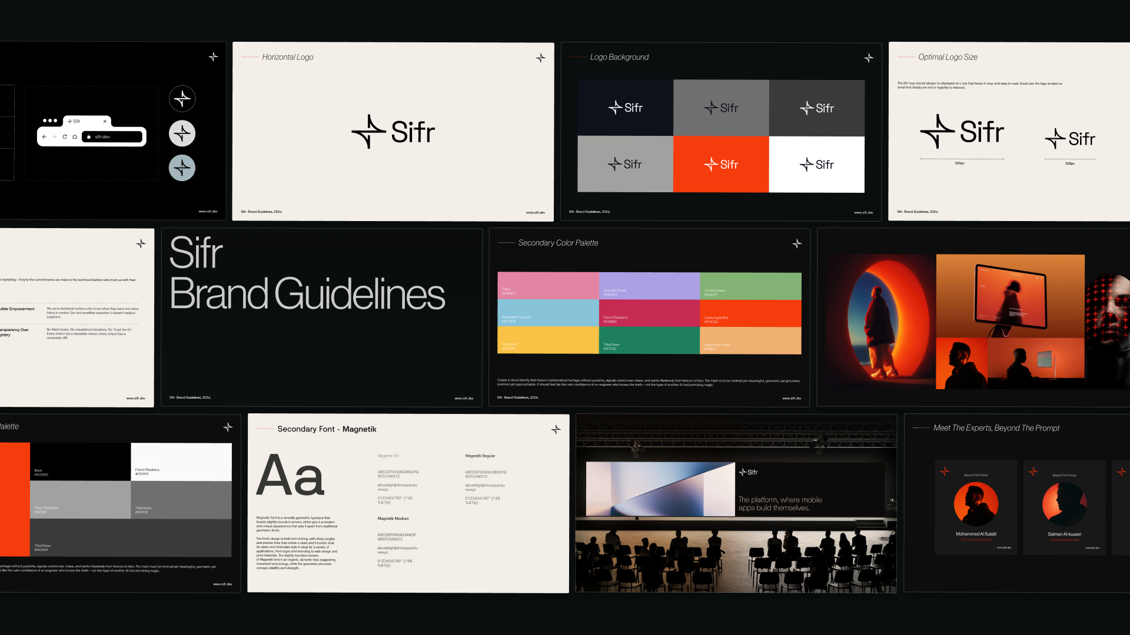Select the Lavender #AAA0E3 swatch
Screen dimensions: 1130x635
[x=649, y=286]
